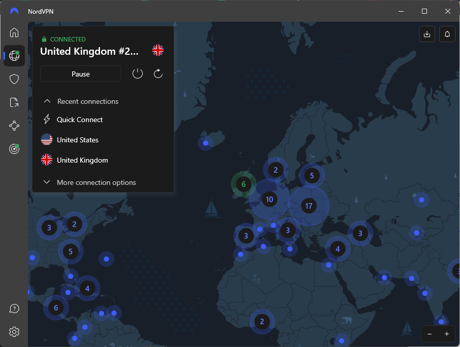Select Quick Connect option
460x347 pixels.
[80, 120]
